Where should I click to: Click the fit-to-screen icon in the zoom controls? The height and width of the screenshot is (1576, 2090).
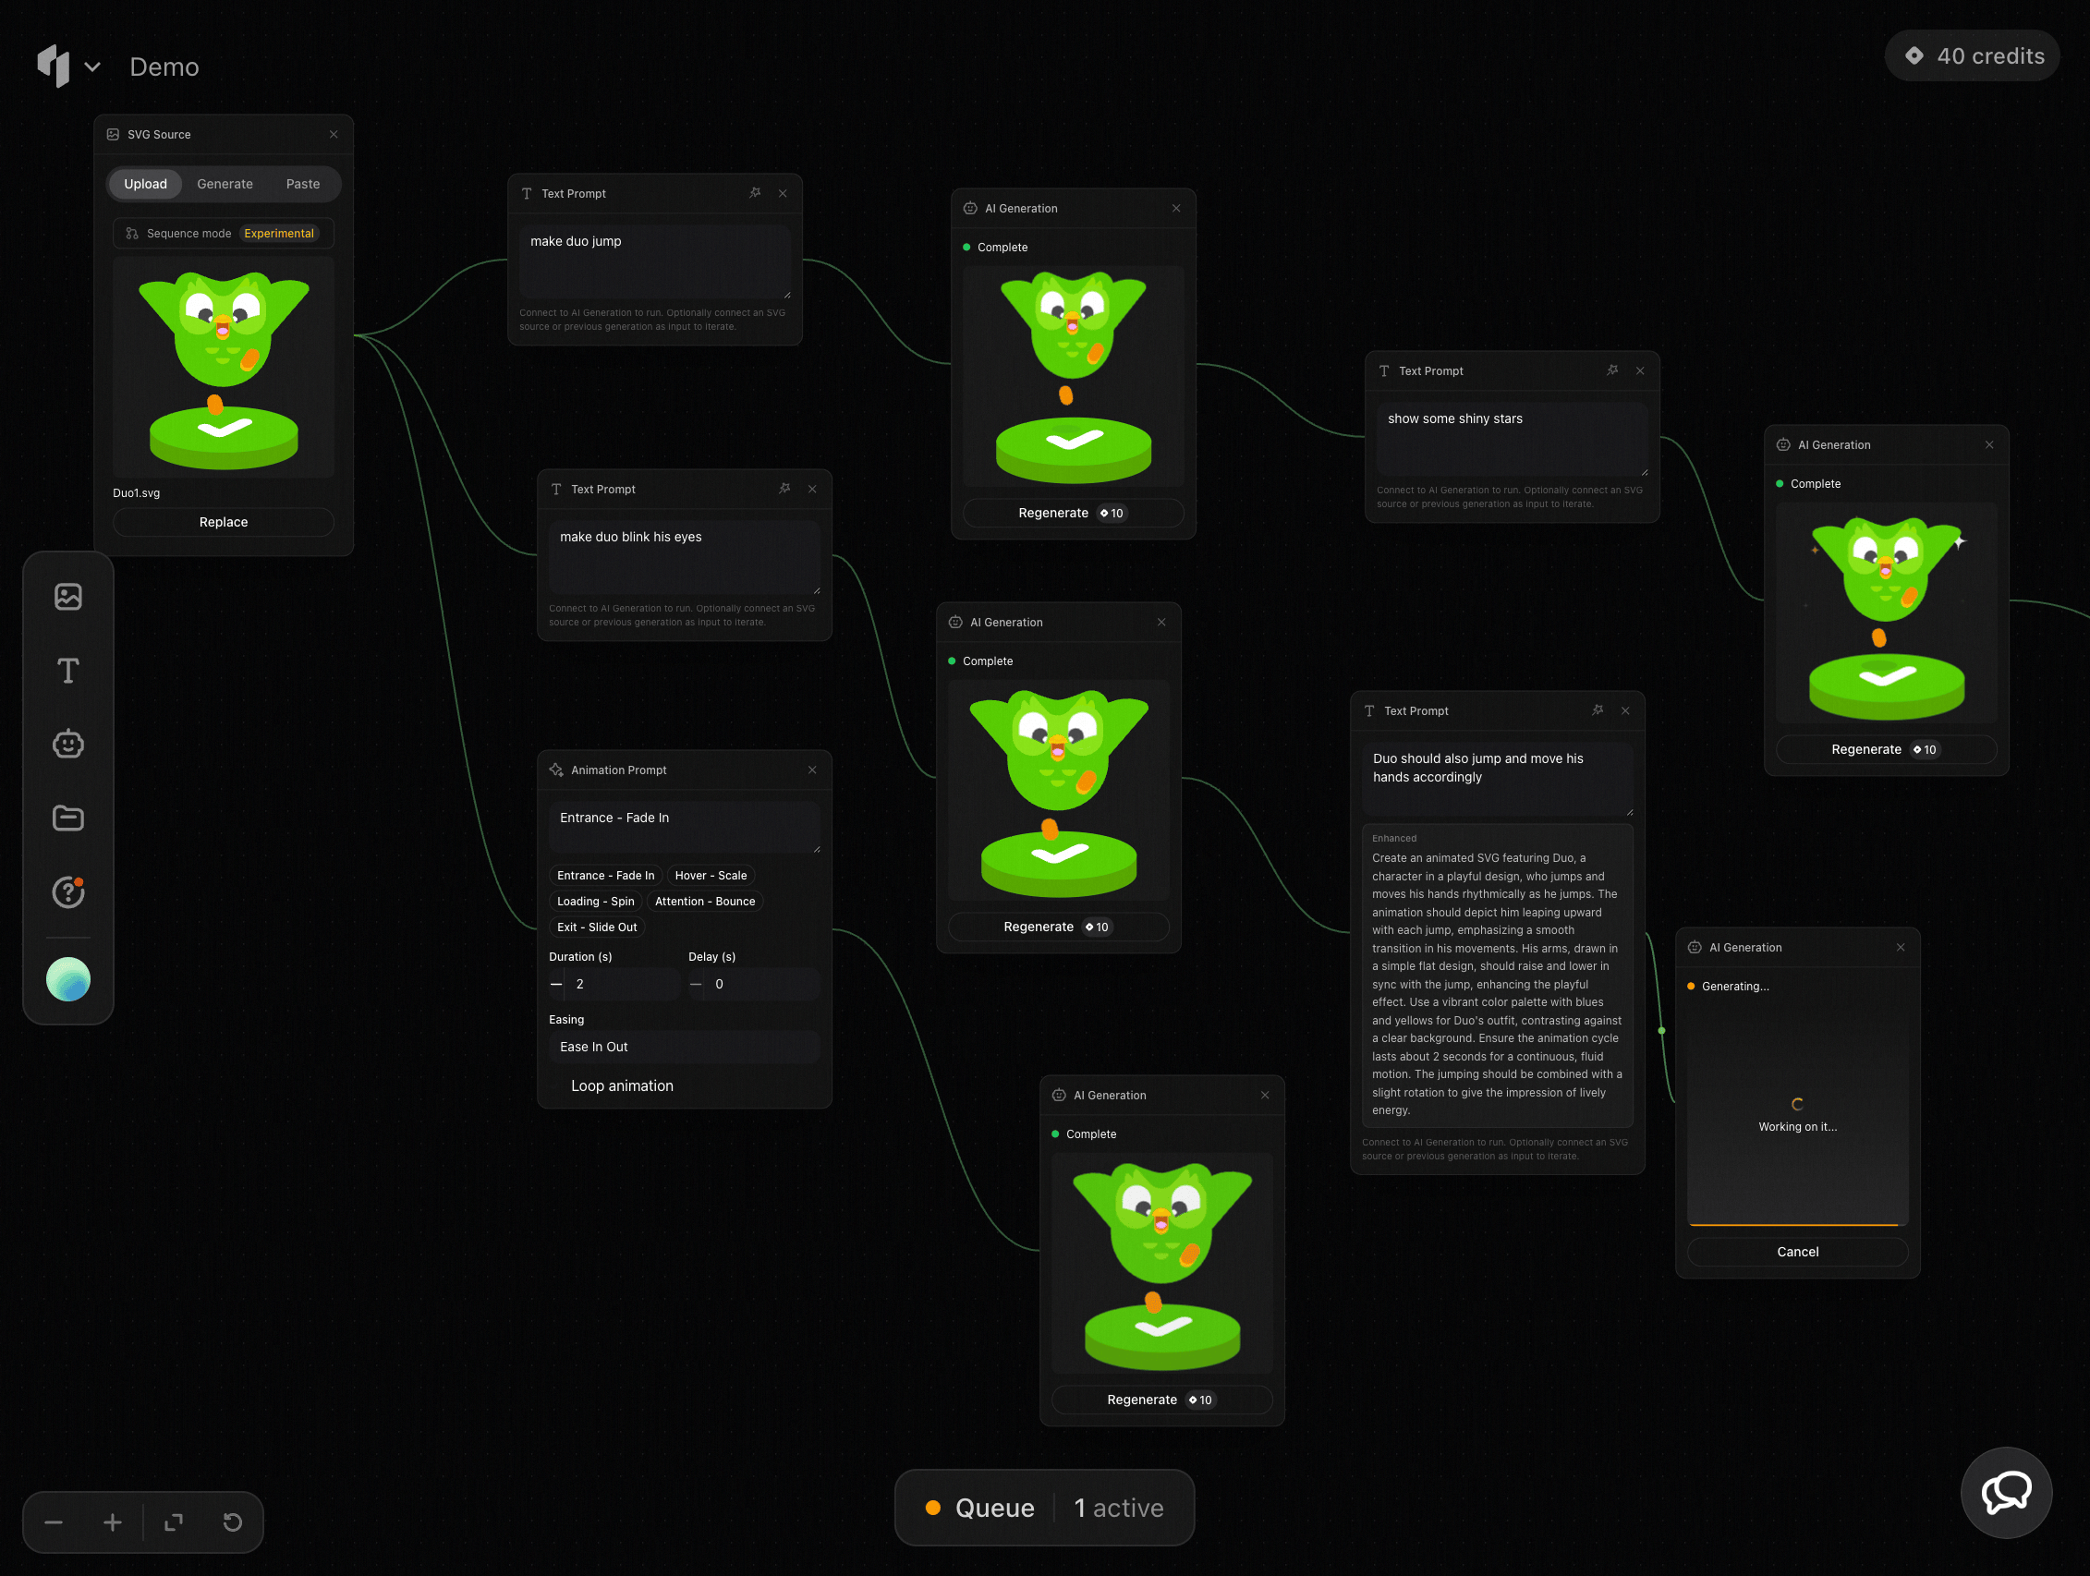click(x=174, y=1522)
